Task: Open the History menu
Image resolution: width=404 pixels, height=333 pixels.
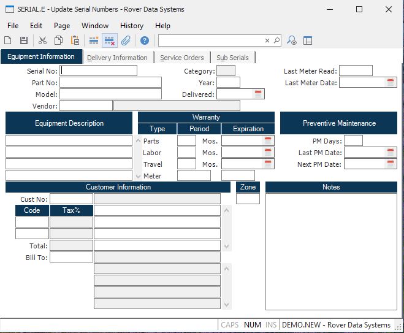Action: point(132,26)
